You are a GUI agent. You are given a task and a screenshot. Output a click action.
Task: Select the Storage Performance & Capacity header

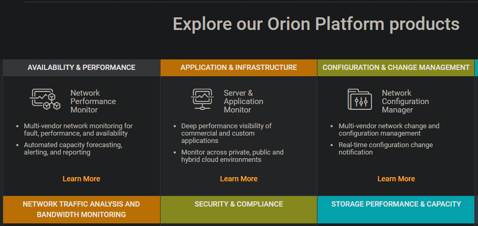pyautogui.click(x=396, y=210)
